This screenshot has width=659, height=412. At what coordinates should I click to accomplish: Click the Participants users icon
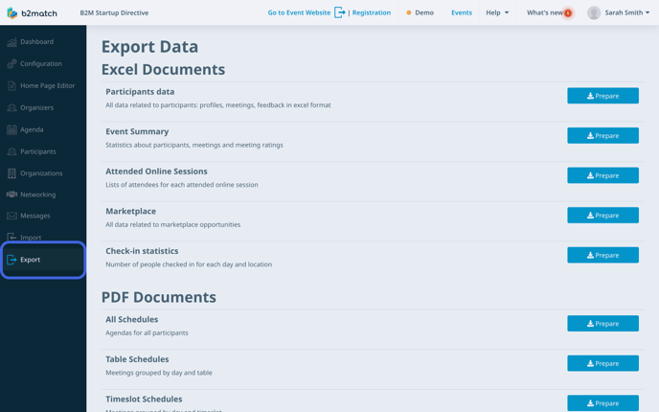coord(11,151)
